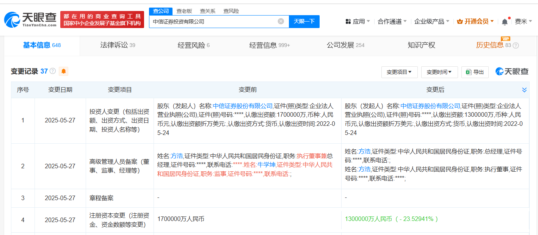The image size is (538, 235).
Task: Click the crown icon beside 开通会员
Action: [x=460, y=22]
